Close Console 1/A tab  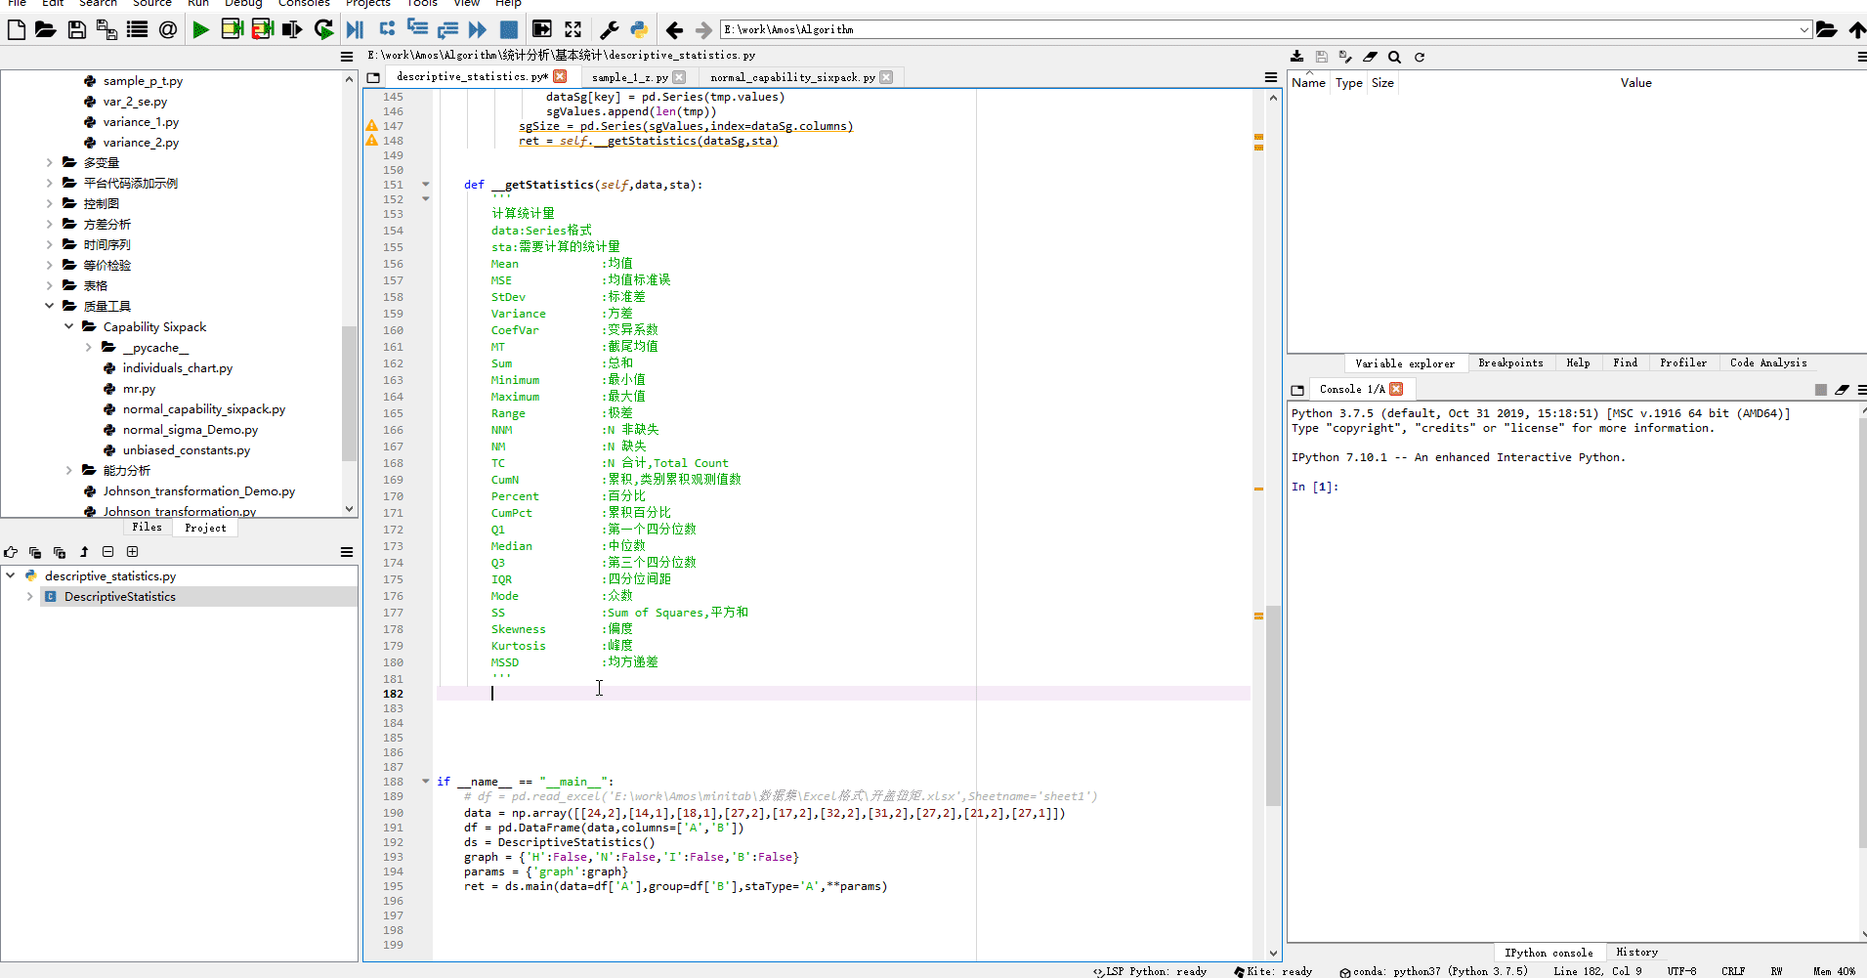(1396, 389)
